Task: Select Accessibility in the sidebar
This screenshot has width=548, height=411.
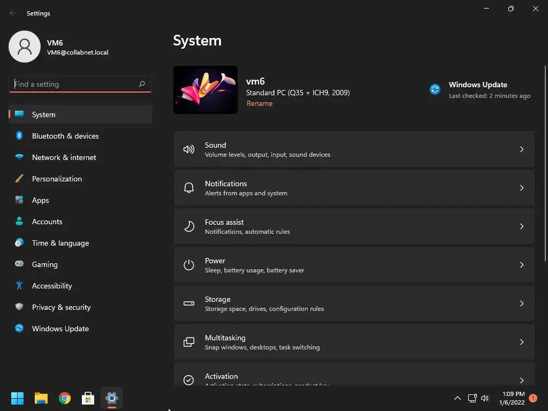Action: 80,286
